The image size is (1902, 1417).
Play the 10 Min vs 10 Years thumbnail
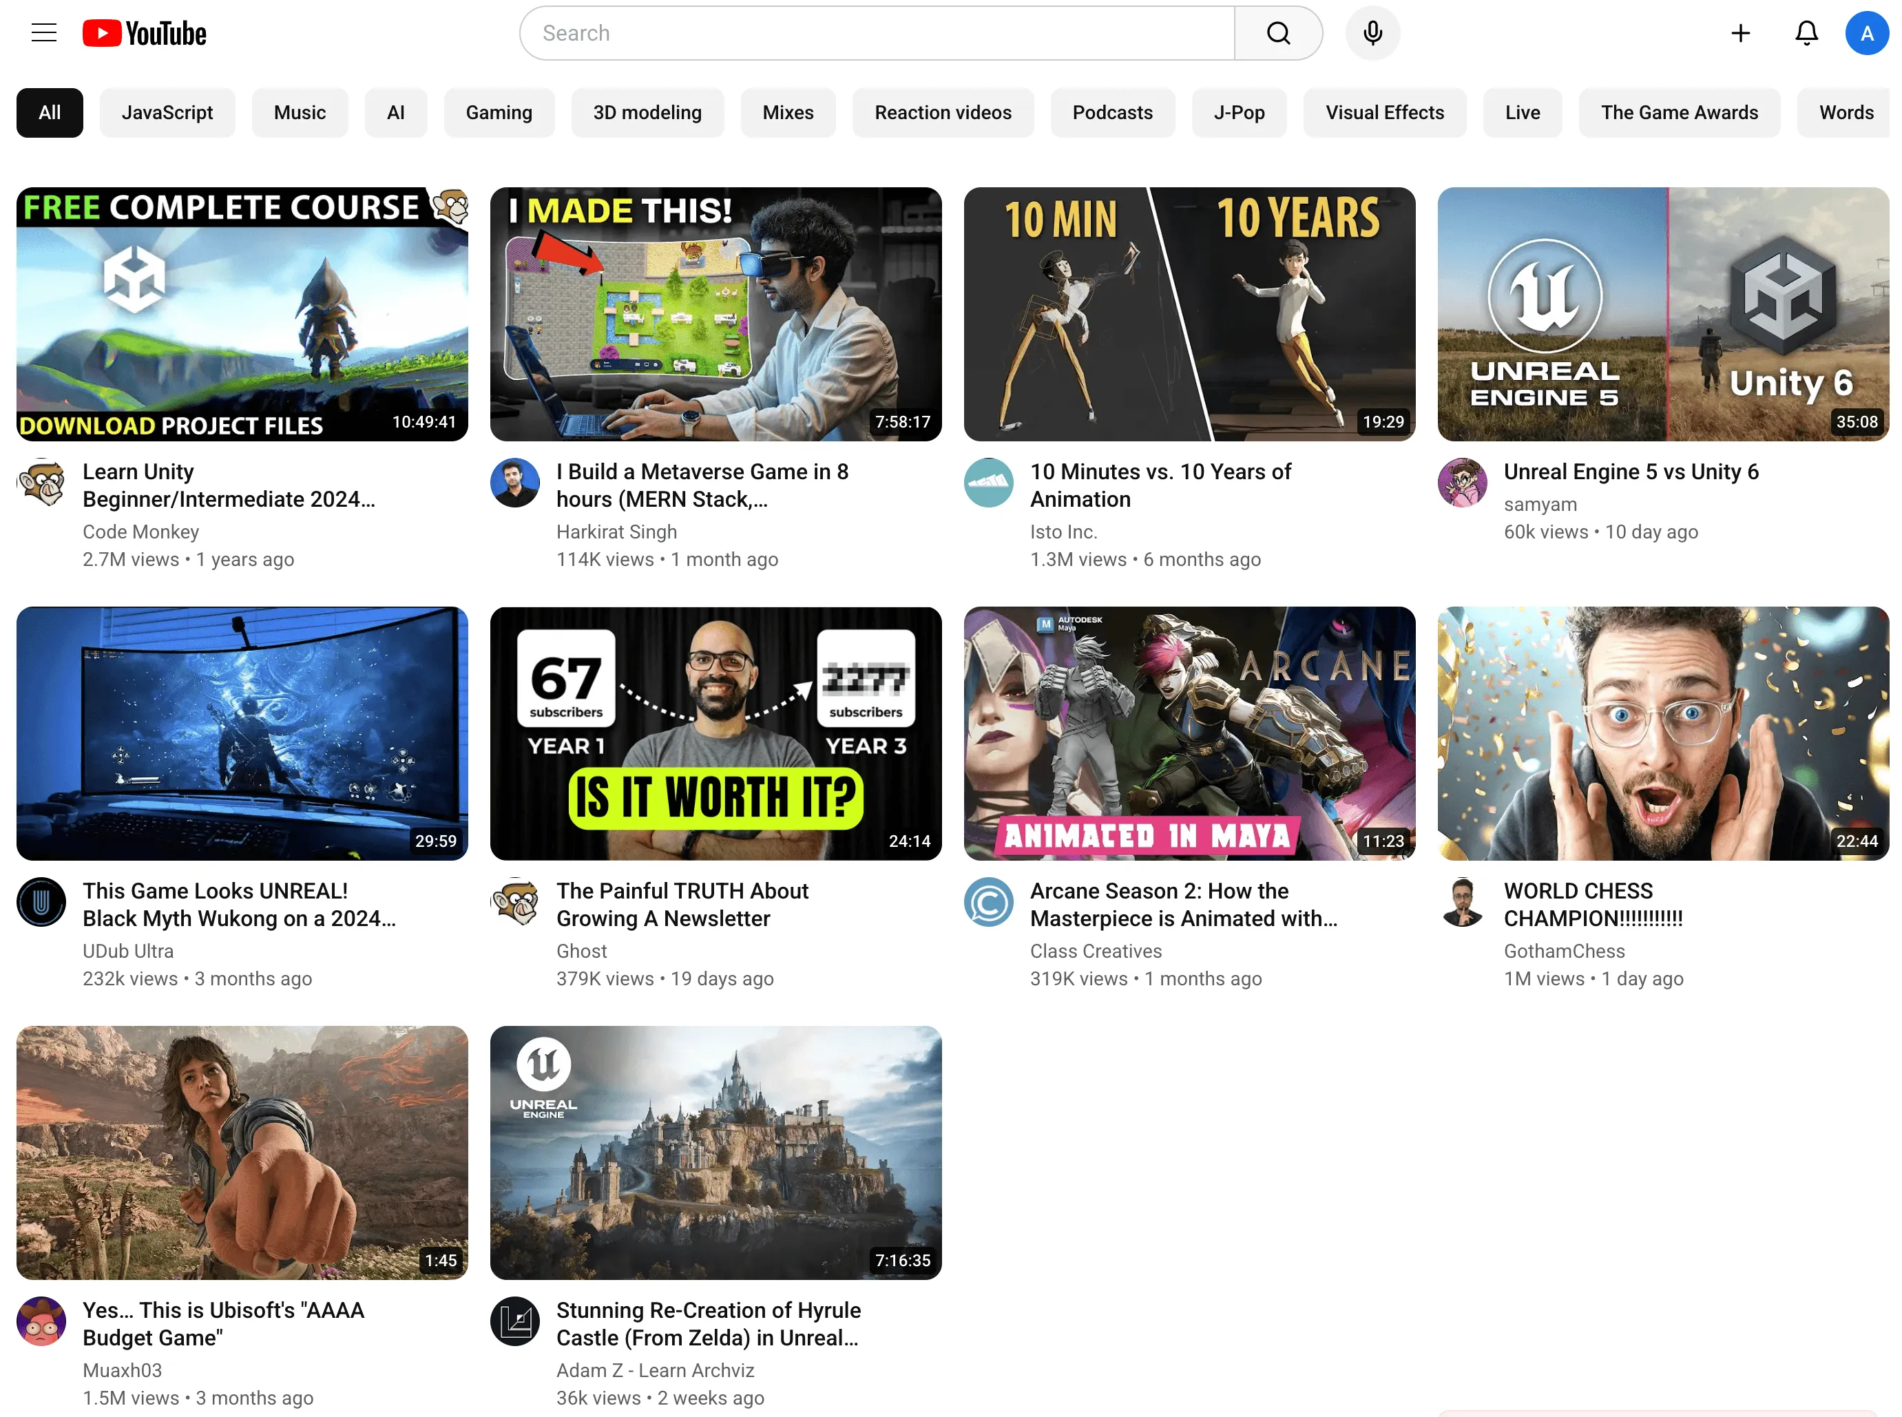(1189, 314)
